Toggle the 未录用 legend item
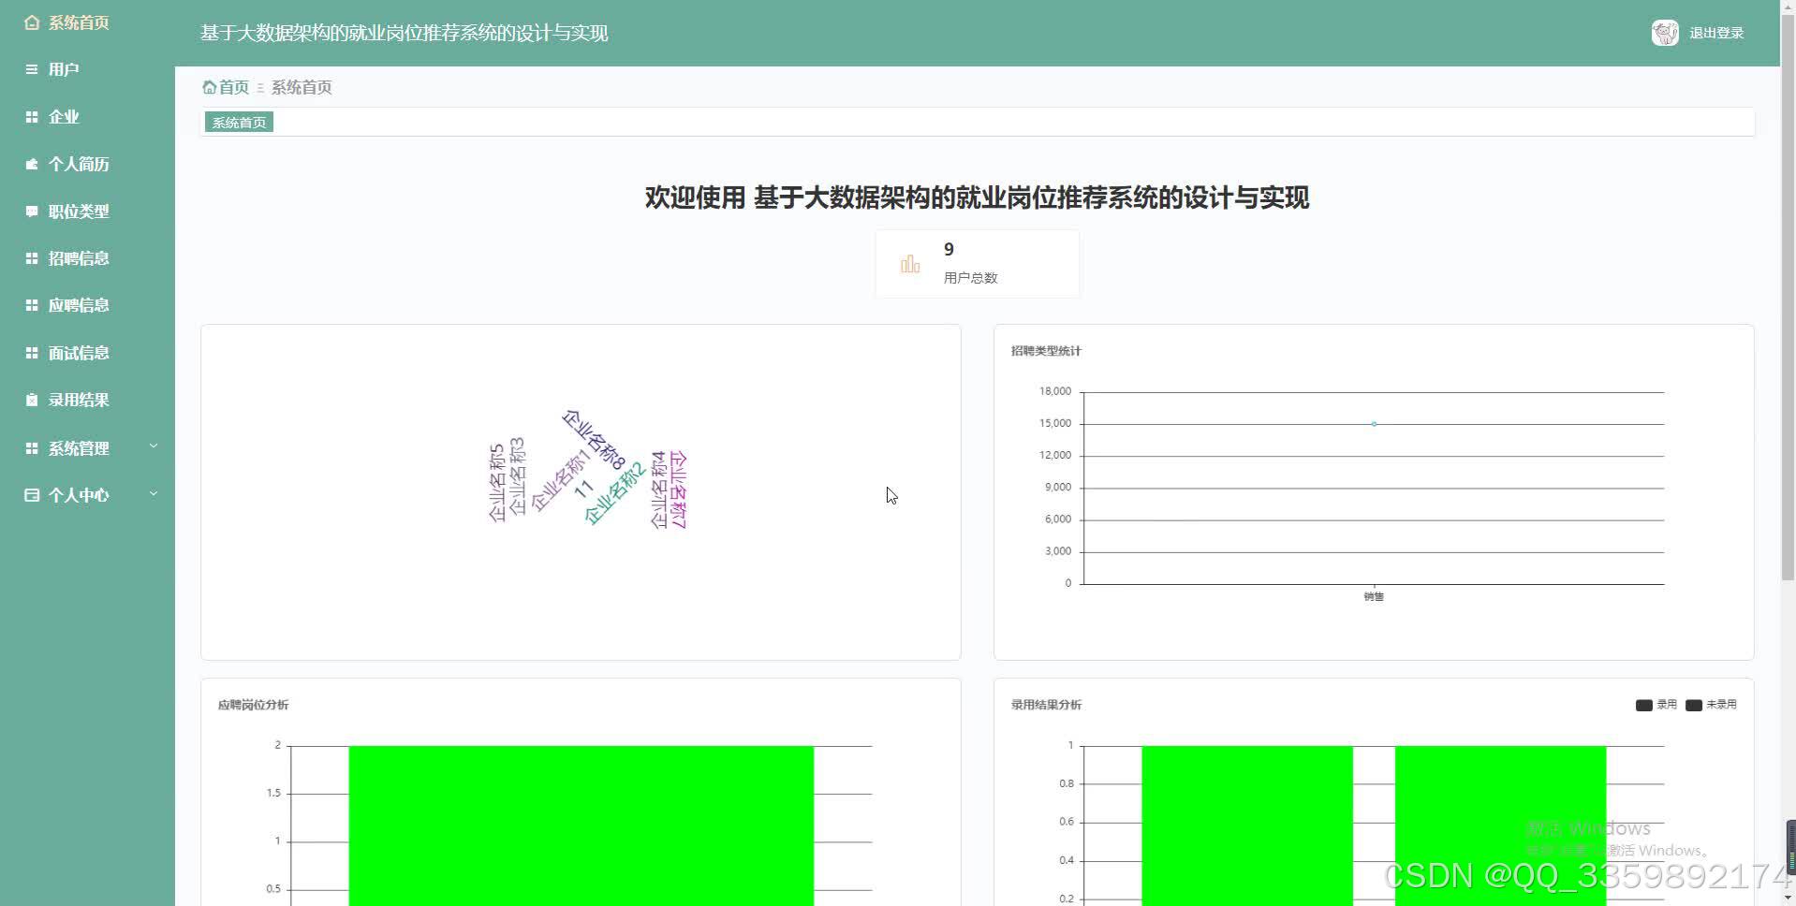 (x=1711, y=705)
